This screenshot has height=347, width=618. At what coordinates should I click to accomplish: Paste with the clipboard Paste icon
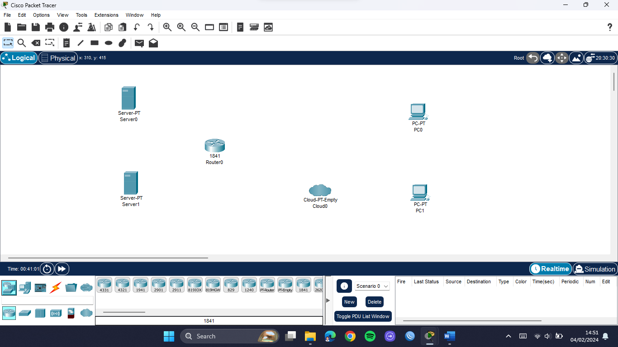click(x=123, y=27)
